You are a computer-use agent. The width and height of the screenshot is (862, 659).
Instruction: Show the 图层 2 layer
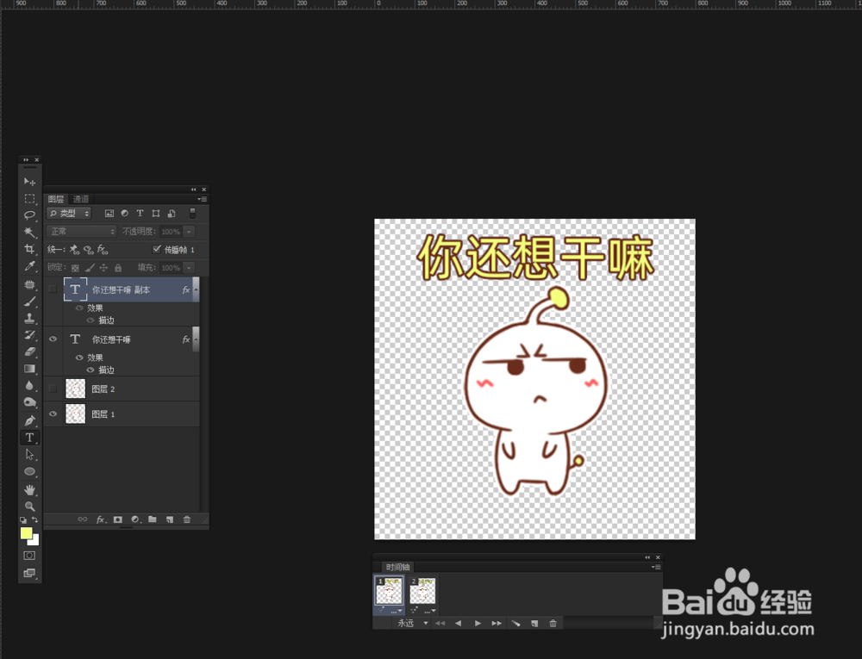point(53,389)
